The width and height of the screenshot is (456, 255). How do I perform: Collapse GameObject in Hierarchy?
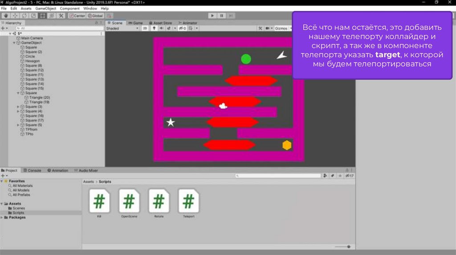[14, 43]
